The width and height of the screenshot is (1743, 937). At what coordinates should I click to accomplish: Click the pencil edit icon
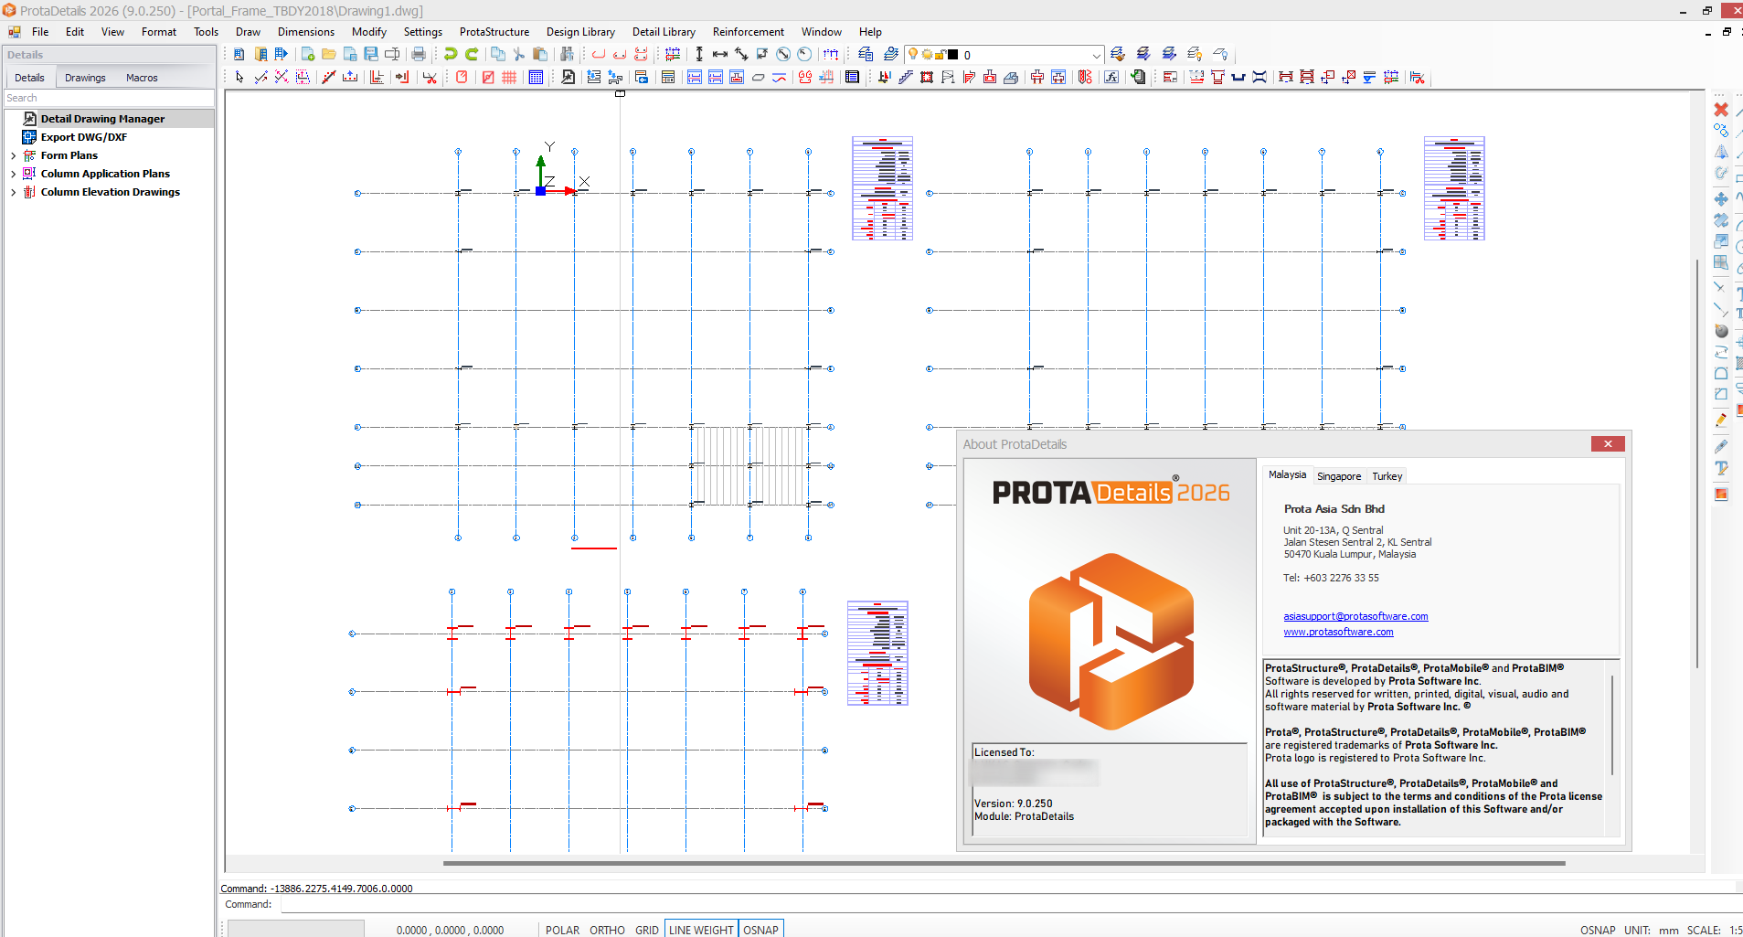(x=1721, y=420)
